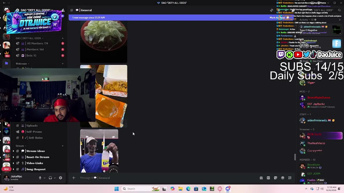The image size is (344, 193).
Task: Open the Apps launcher icon in message bar
Action: tap(290, 178)
